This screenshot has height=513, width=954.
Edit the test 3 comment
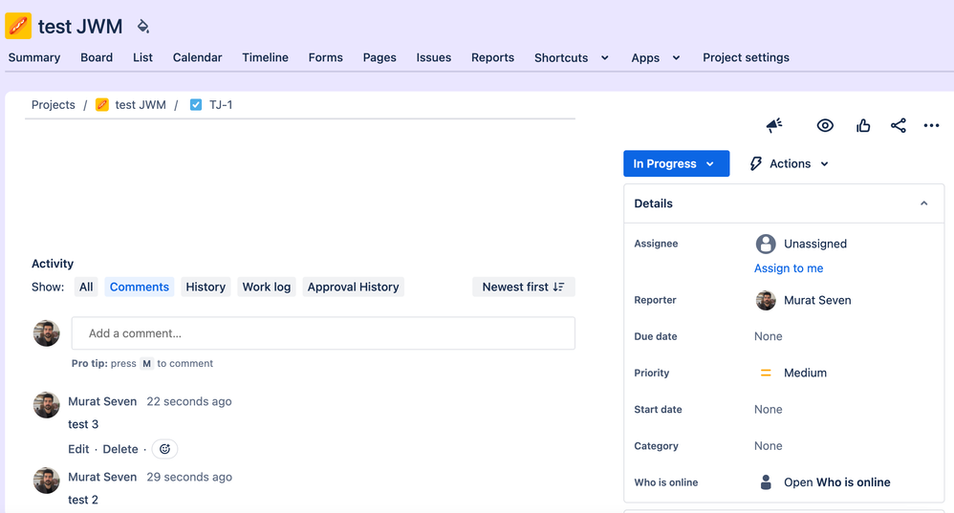coord(78,449)
